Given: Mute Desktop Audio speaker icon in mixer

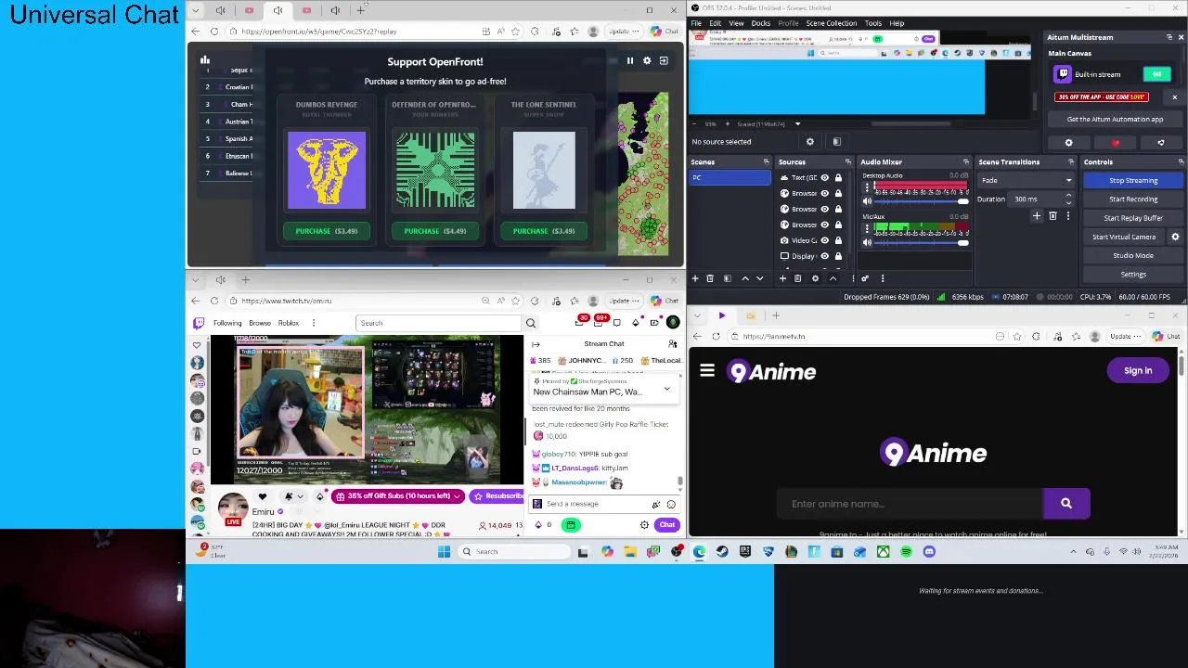Looking at the screenshot, I should click(x=867, y=201).
